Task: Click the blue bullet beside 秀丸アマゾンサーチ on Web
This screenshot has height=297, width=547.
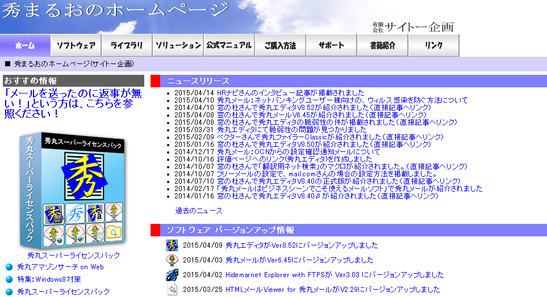Action: (10, 267)
